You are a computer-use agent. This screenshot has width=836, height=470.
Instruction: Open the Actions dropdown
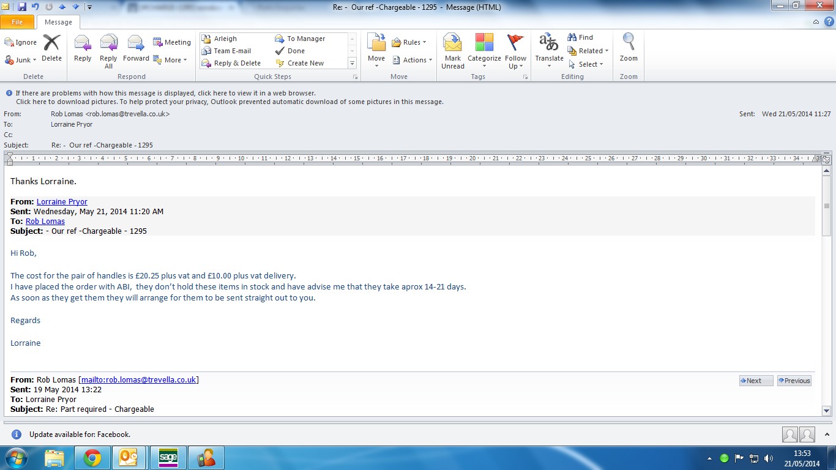[412, 60]
